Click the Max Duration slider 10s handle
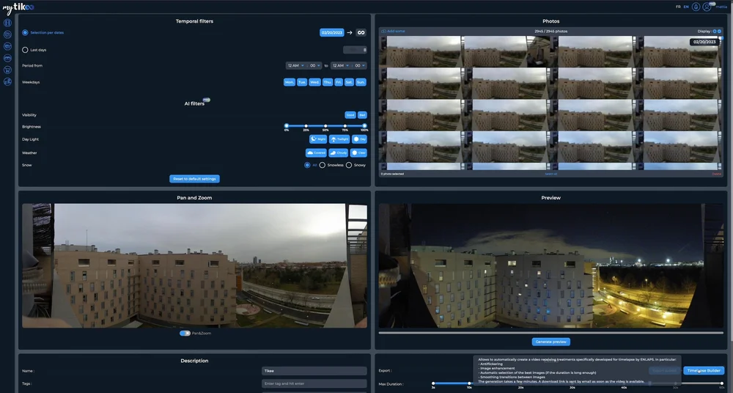This screenshot has width=733, height=393. click(x=469, y=383)
